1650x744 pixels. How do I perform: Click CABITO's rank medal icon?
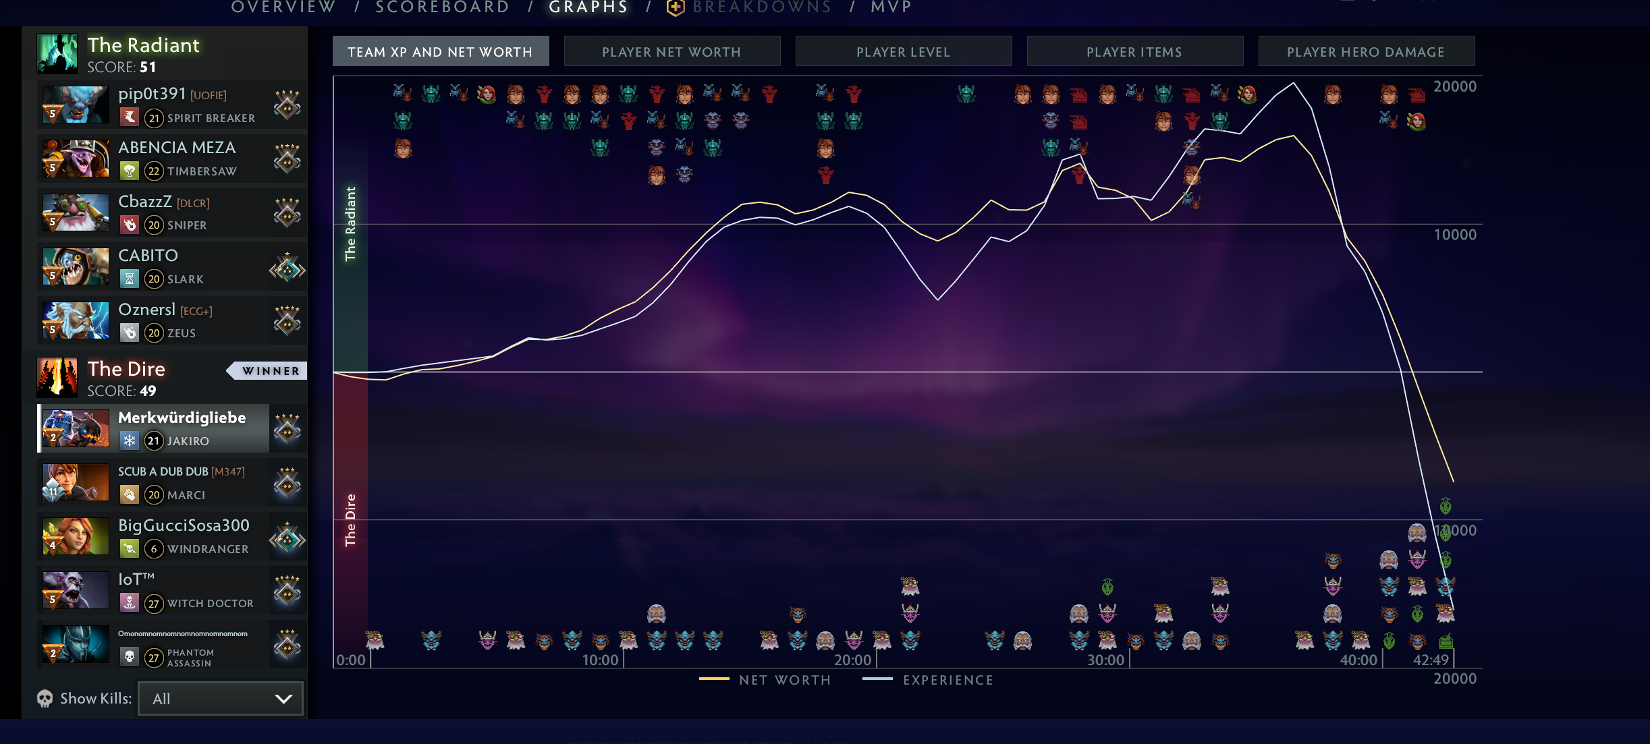point(287,270)
